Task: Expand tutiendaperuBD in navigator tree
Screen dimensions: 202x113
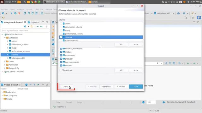Action: pyautogui.click(x=8, y=58)
